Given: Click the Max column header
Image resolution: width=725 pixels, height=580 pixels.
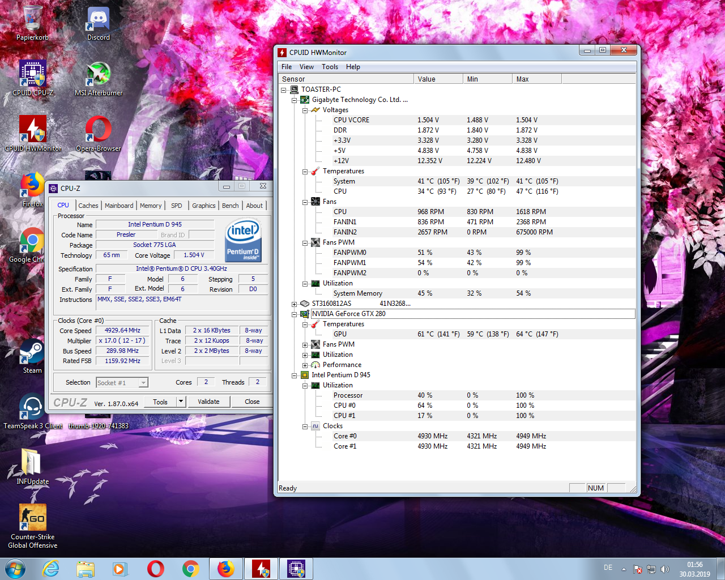Looking at the screenshot, I should pyautogui.click(x=537, y=79).
